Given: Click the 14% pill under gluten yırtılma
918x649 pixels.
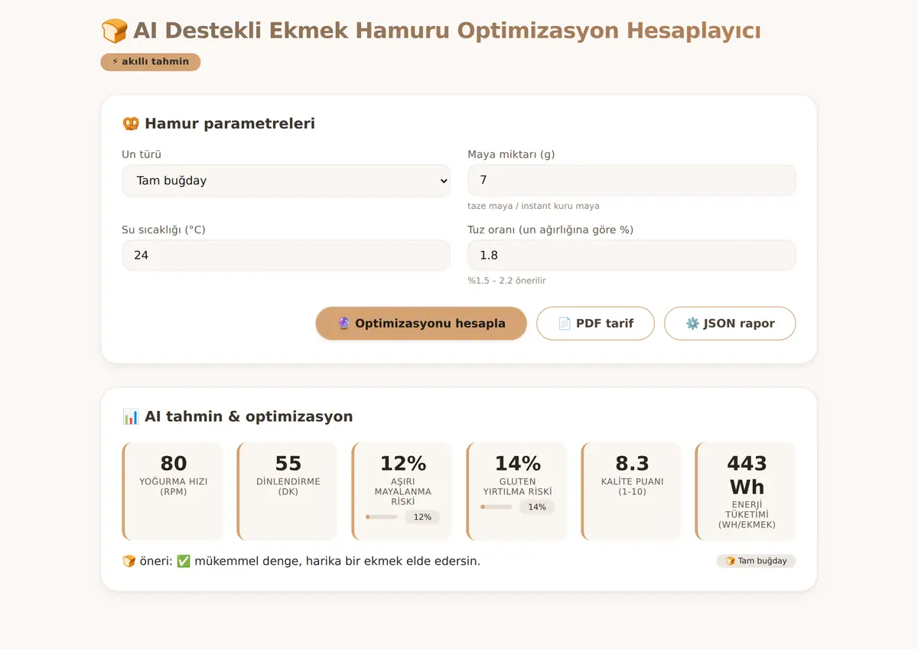Looking at the screenshot, I should (x=537, y=507).
